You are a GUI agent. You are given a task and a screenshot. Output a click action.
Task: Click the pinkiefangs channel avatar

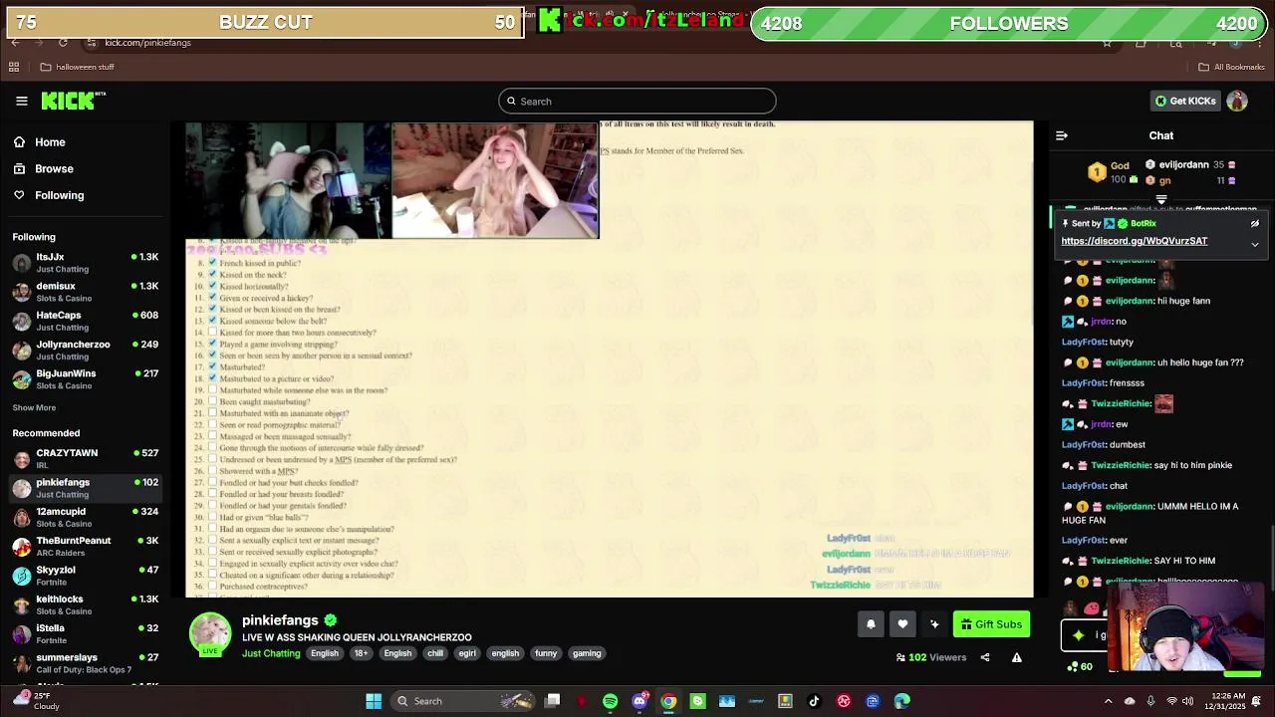tap(210, 633)
